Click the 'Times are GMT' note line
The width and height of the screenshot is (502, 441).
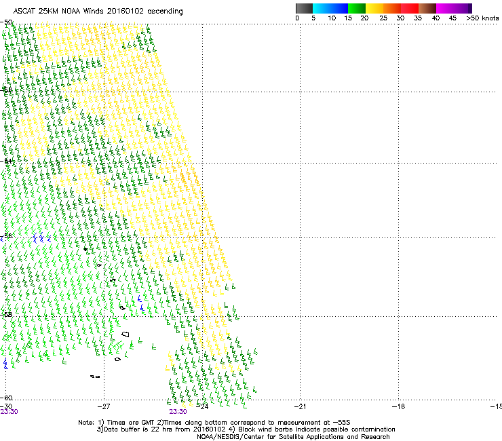[214, 423]
